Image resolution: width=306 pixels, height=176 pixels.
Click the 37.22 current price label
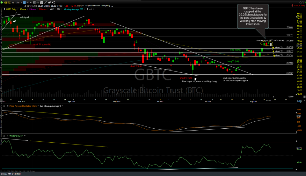299,45
